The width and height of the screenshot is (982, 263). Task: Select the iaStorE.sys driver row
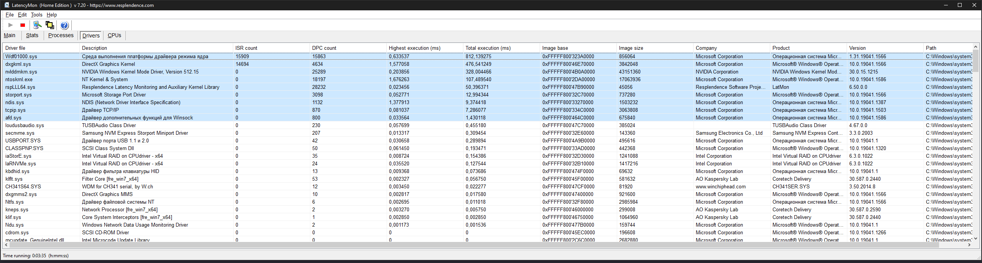pos(488,156)
